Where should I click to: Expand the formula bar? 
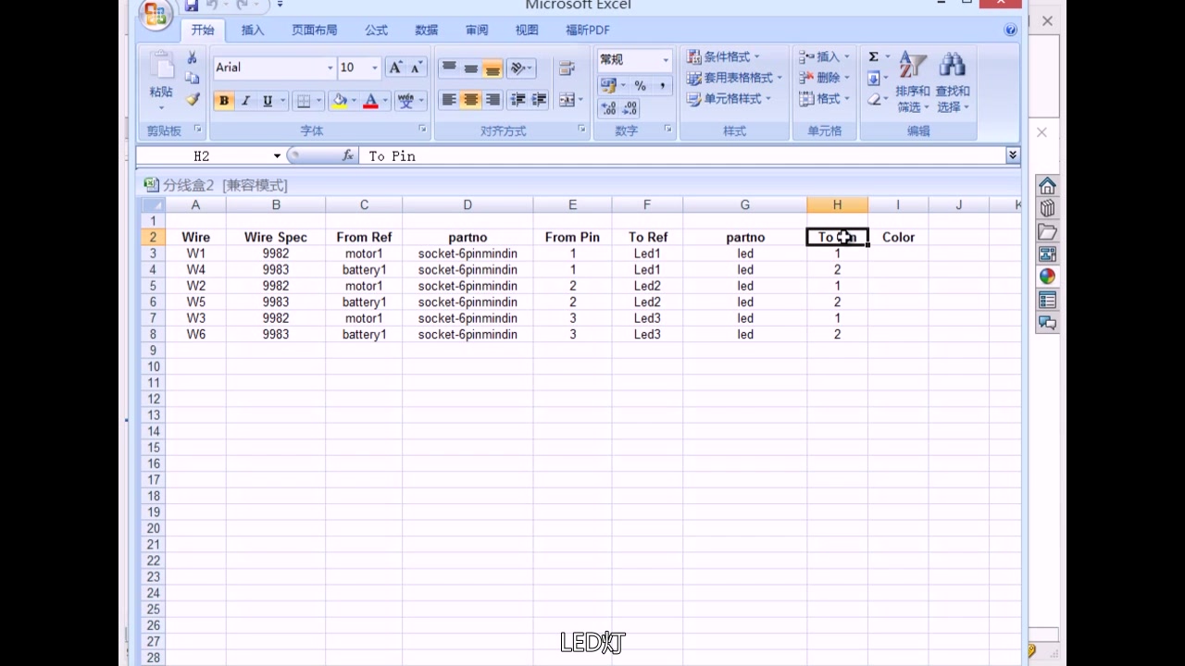click(1013, 155)
